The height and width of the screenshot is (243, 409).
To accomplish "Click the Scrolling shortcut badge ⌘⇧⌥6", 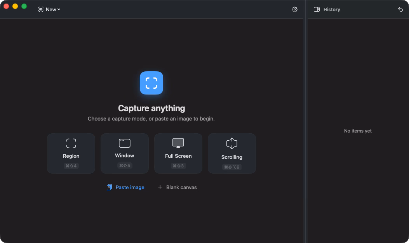I will (231, 167).
